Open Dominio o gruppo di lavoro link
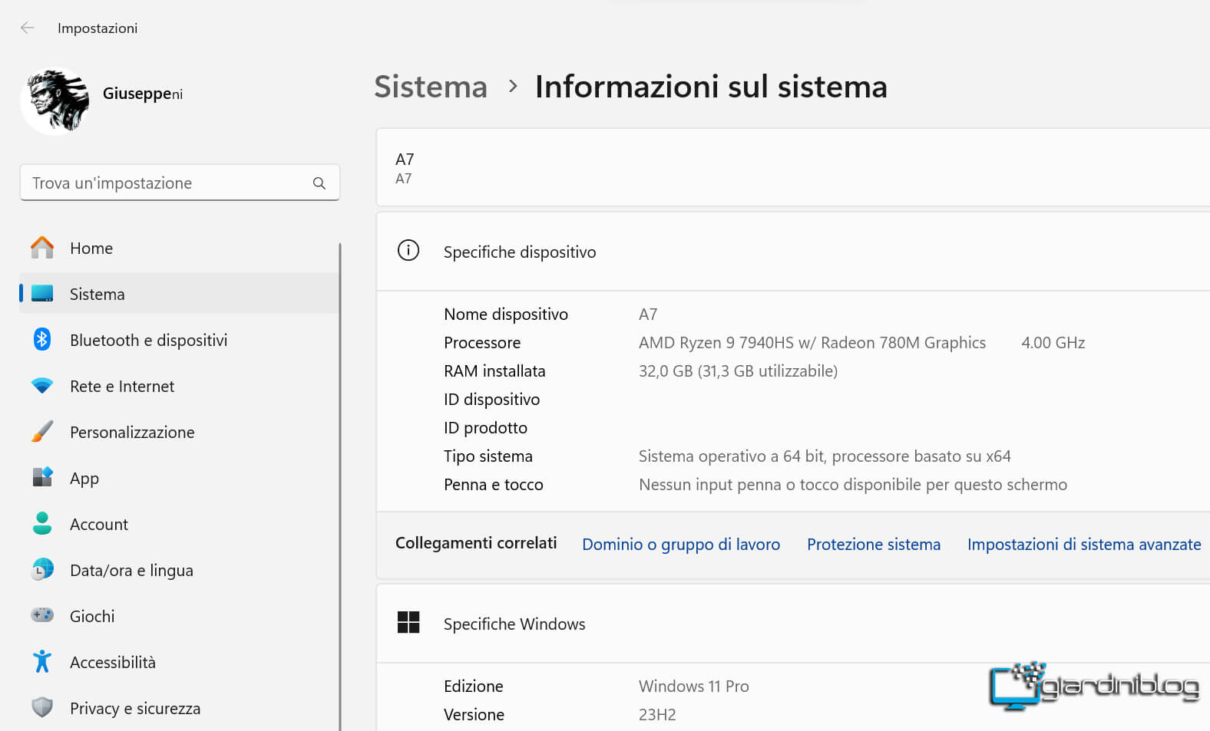 coord(680,545)
